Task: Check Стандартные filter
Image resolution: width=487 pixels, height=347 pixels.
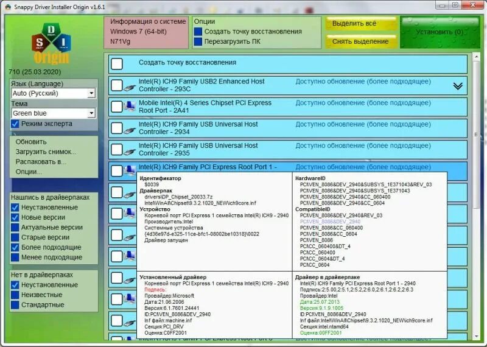Action: pos(15,305)
